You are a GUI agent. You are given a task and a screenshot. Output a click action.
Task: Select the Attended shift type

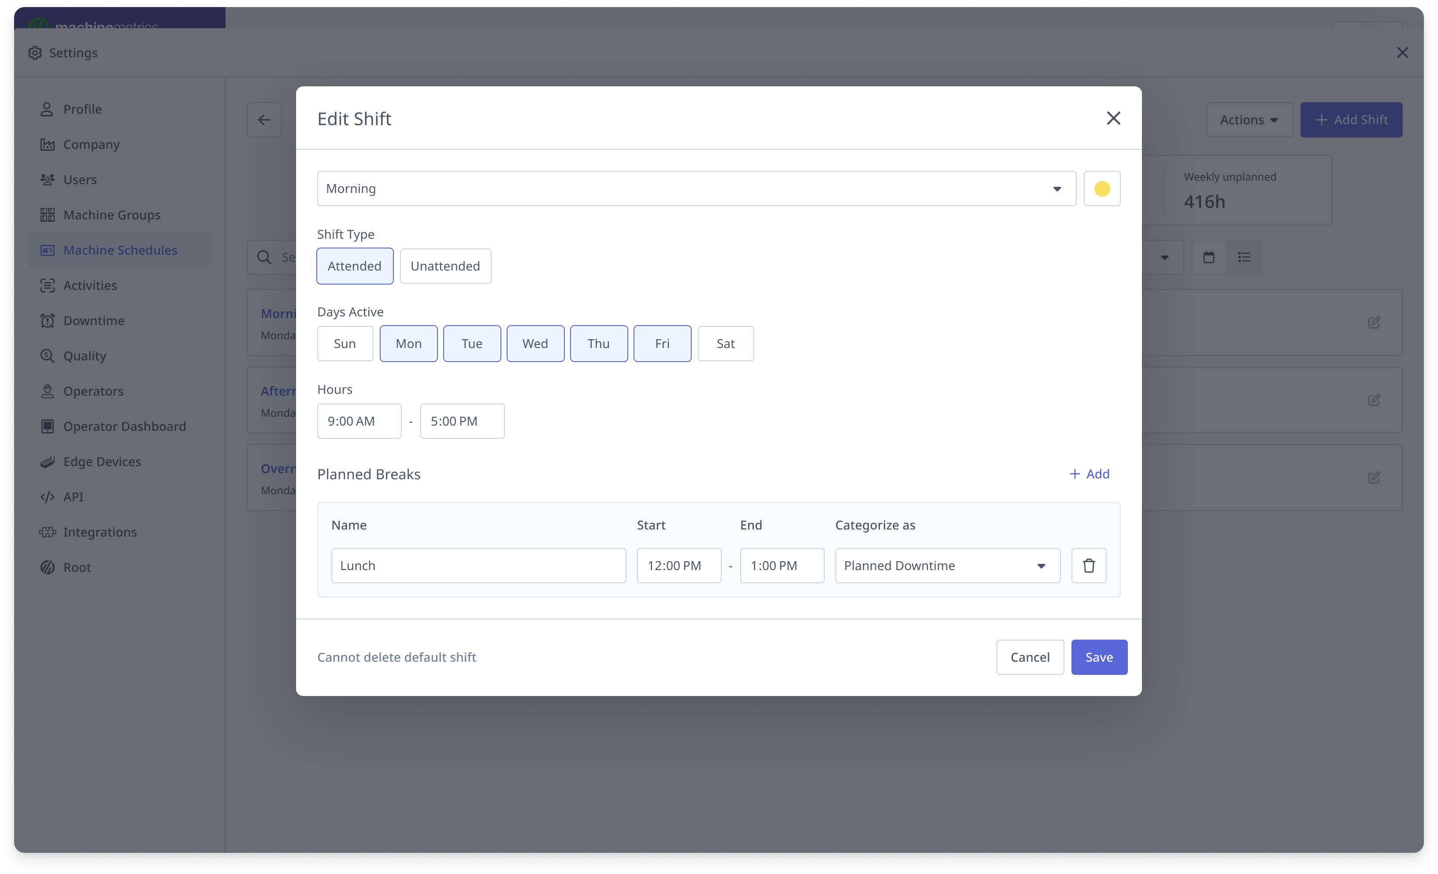pyautogui.click(x=355, y=266)
